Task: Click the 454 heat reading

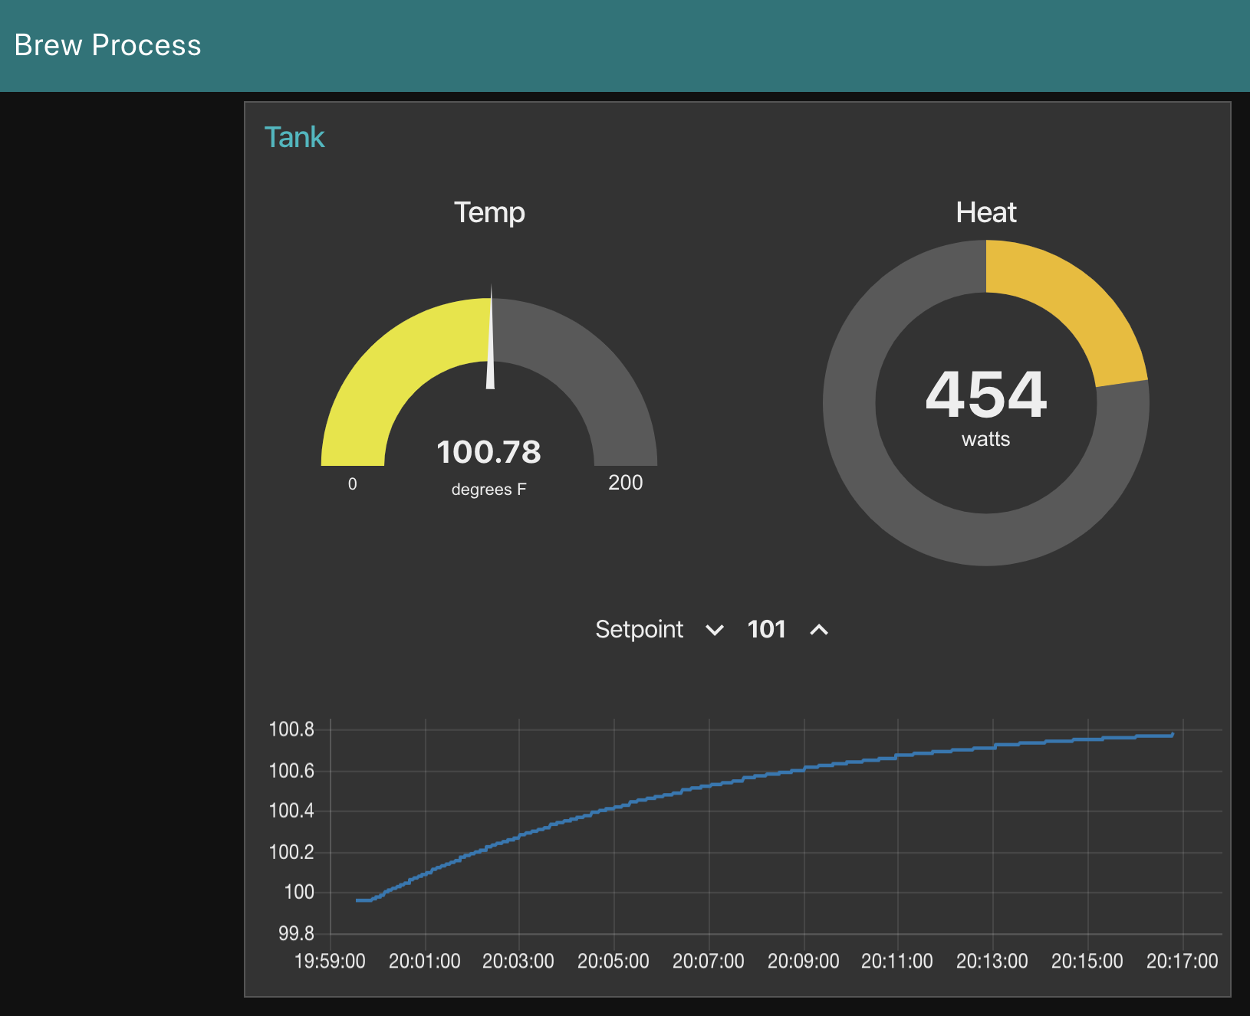Action: 986,395
